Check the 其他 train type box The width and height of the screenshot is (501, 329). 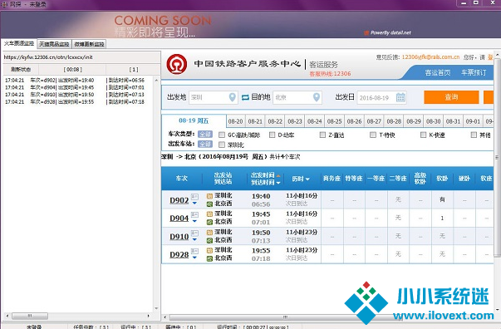click(x=474, y=135)
